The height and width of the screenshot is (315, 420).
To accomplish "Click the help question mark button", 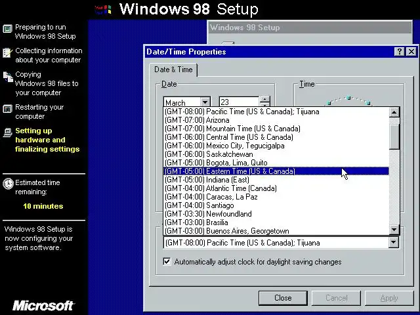I will 399,51.
